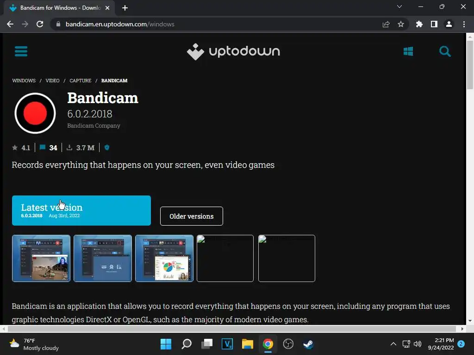Open Steam from the taskbar

coord(308,344)
